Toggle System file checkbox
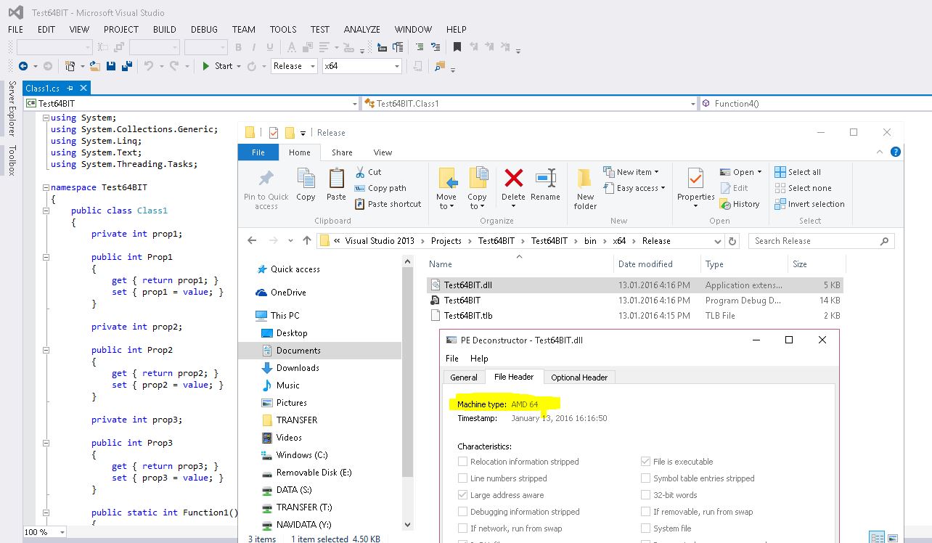This screenshot has height=543, width=932. pos(645,528)
